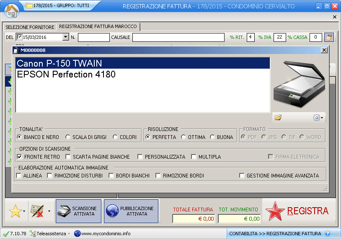341x239 pixels.
Task: Choose Ottima resolution option
Action: [183, 137]
